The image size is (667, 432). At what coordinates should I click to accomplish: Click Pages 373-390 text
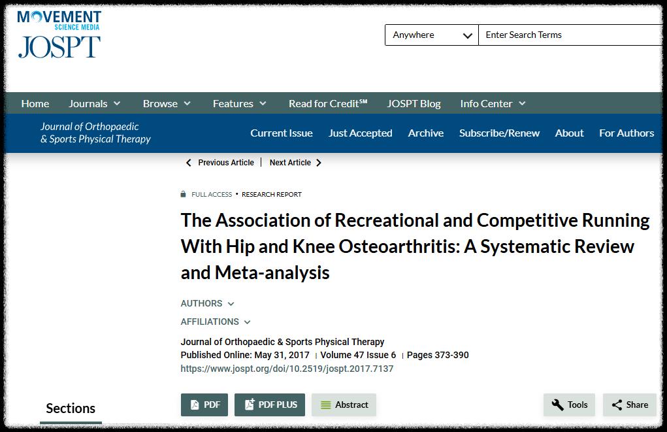point(438,355)
